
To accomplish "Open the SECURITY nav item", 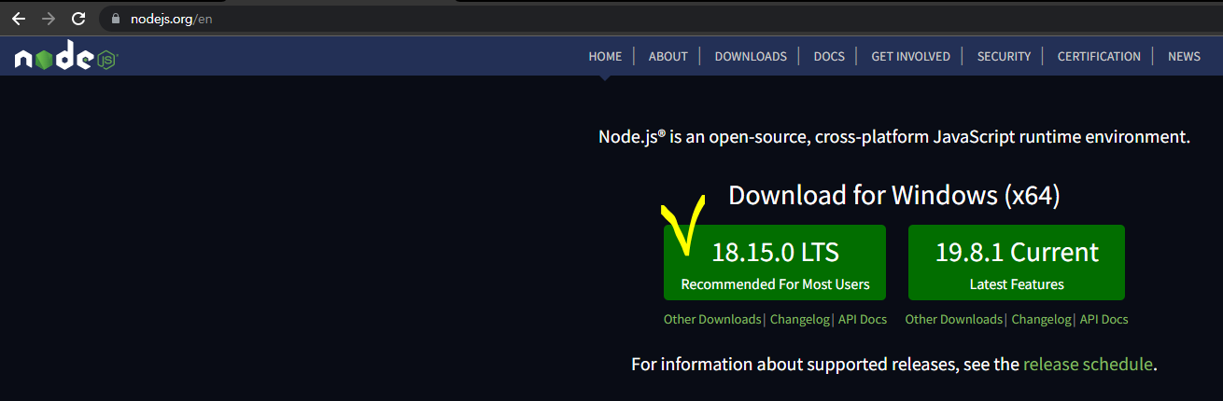I will (x=1004, y=56).
